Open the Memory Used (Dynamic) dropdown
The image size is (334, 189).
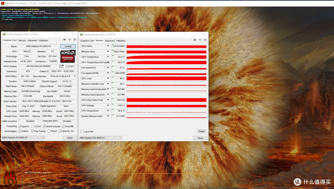click(x=108, y=95)
